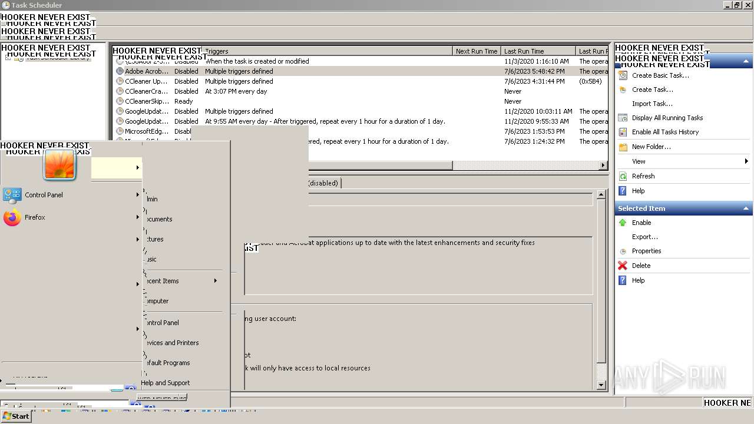This screenshot has height=424, width=754.
Task: Open Help listed right below Delete
Action: [638, 280]
